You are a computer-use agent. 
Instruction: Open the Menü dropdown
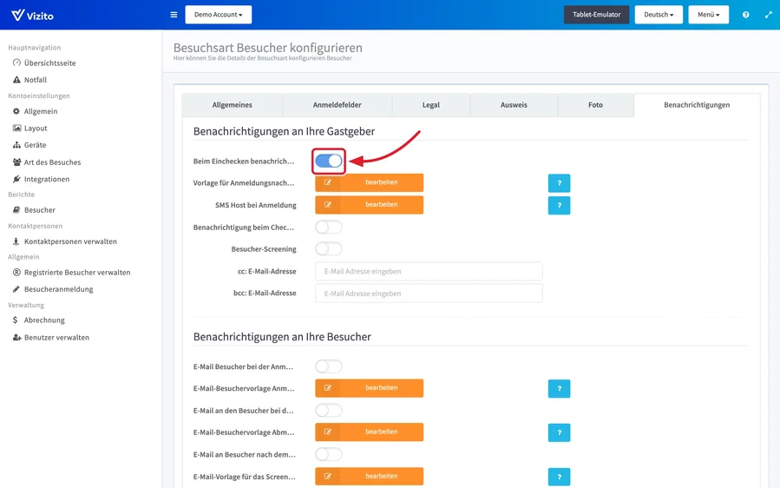coord(708,15)
